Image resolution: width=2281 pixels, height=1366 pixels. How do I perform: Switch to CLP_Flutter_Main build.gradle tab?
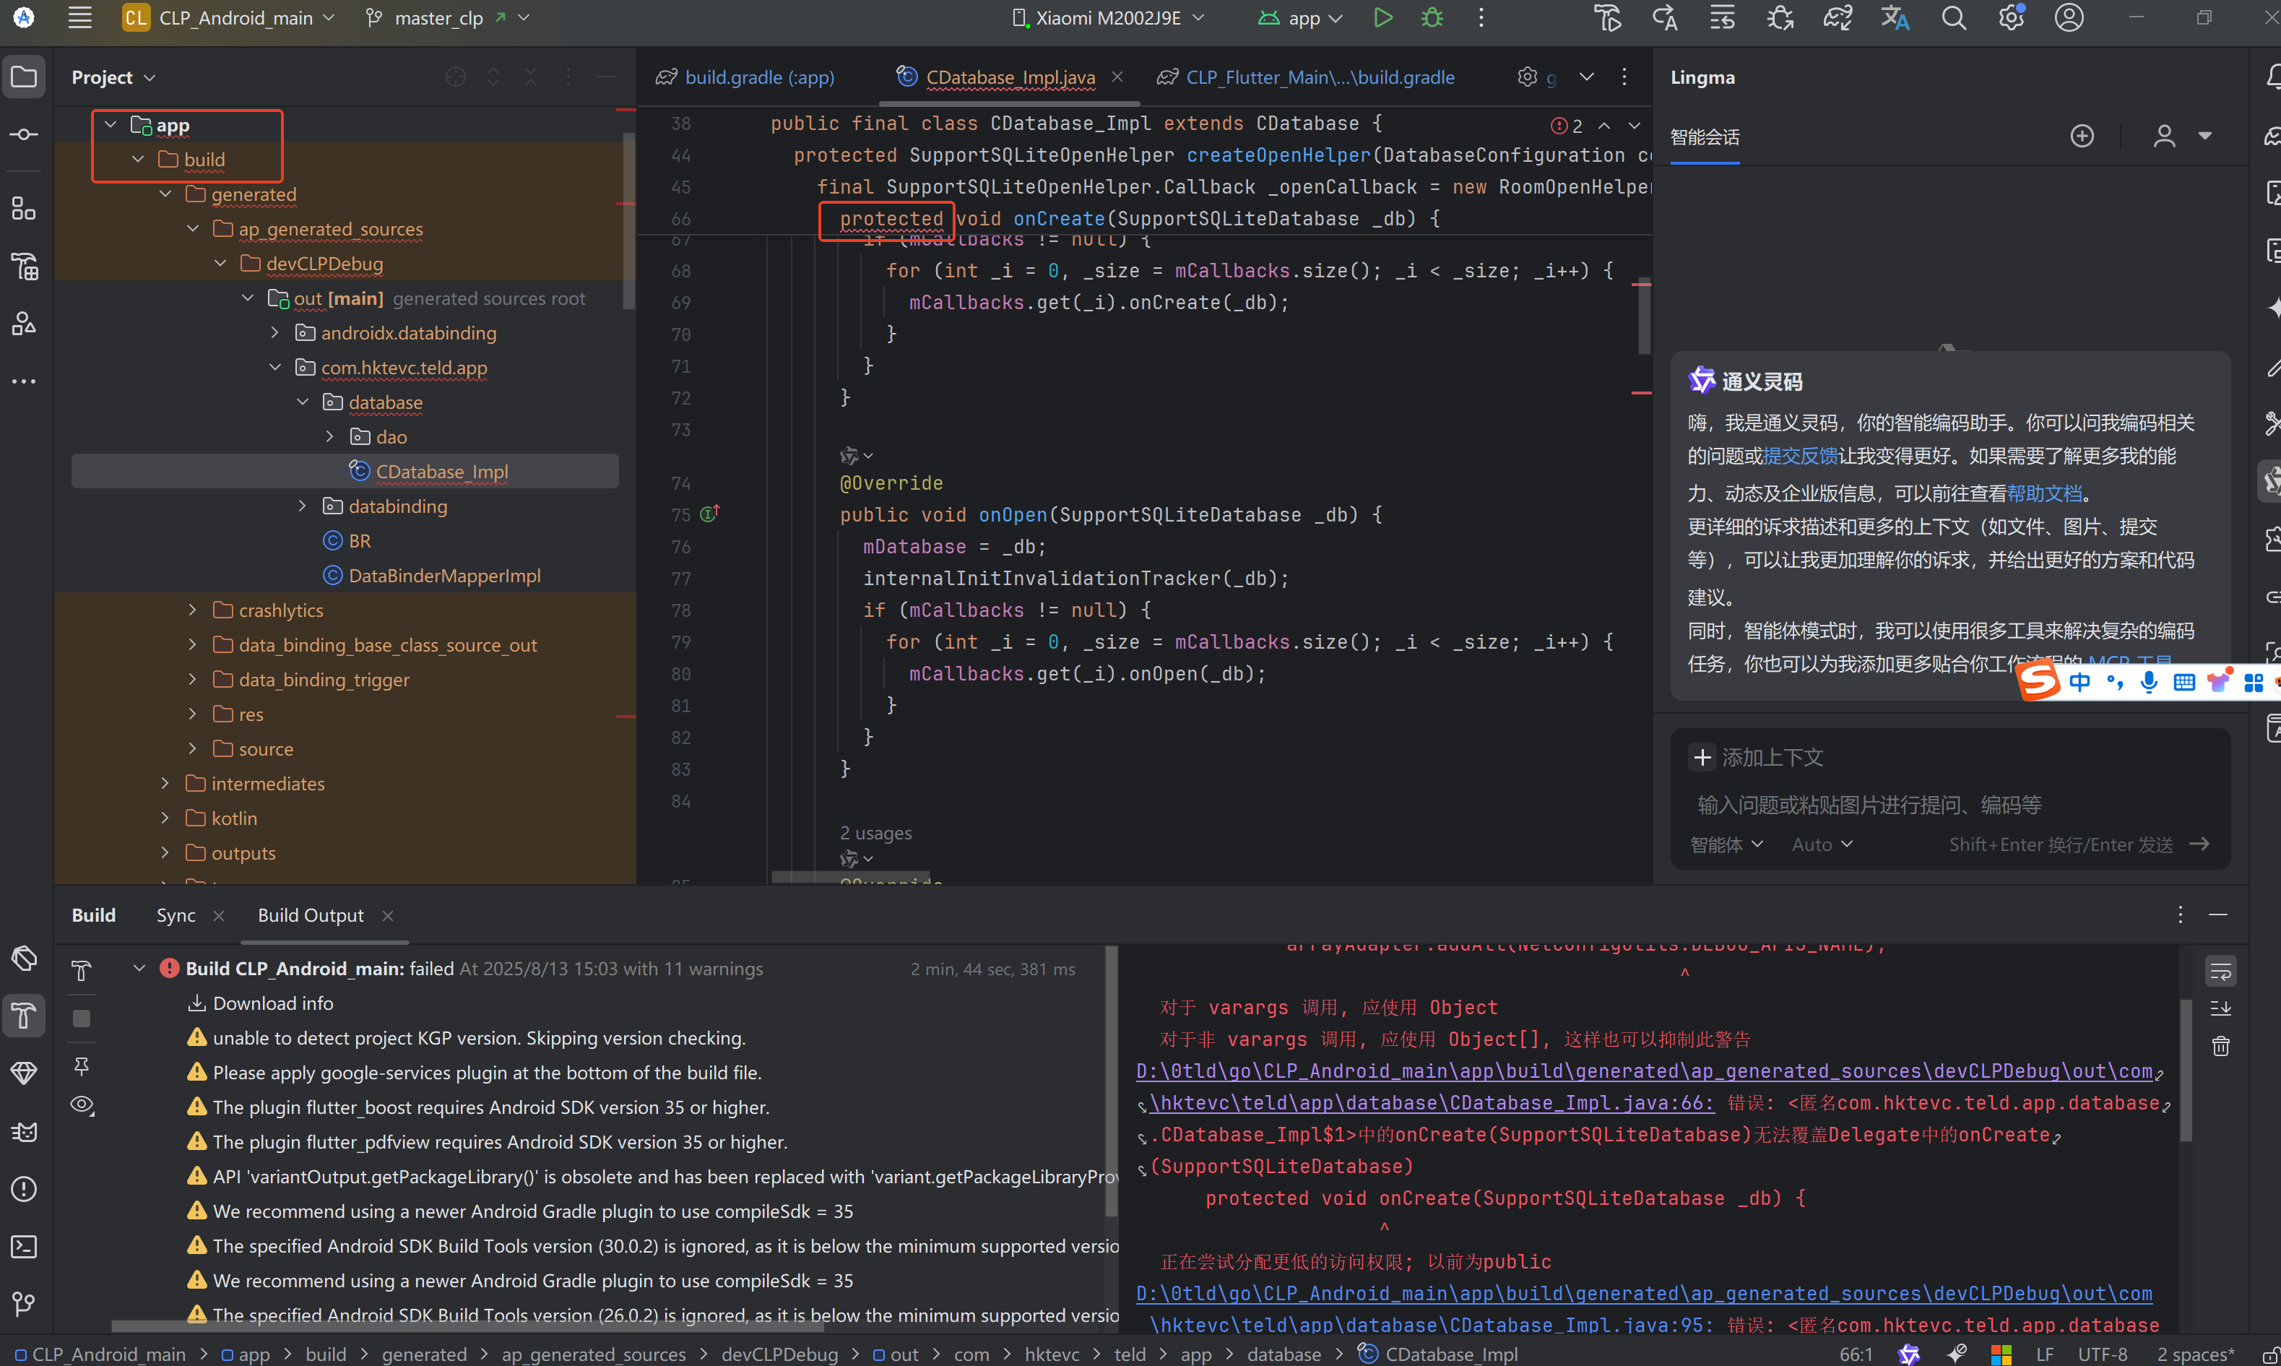click(1307, 77)
